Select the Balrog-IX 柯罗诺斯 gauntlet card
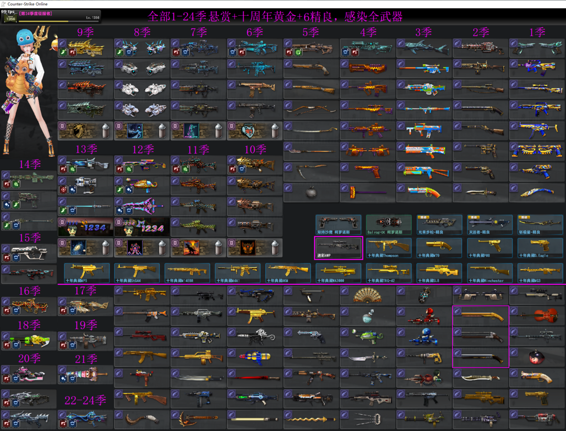Screen dimensions: 566x431 coord(389,225)
